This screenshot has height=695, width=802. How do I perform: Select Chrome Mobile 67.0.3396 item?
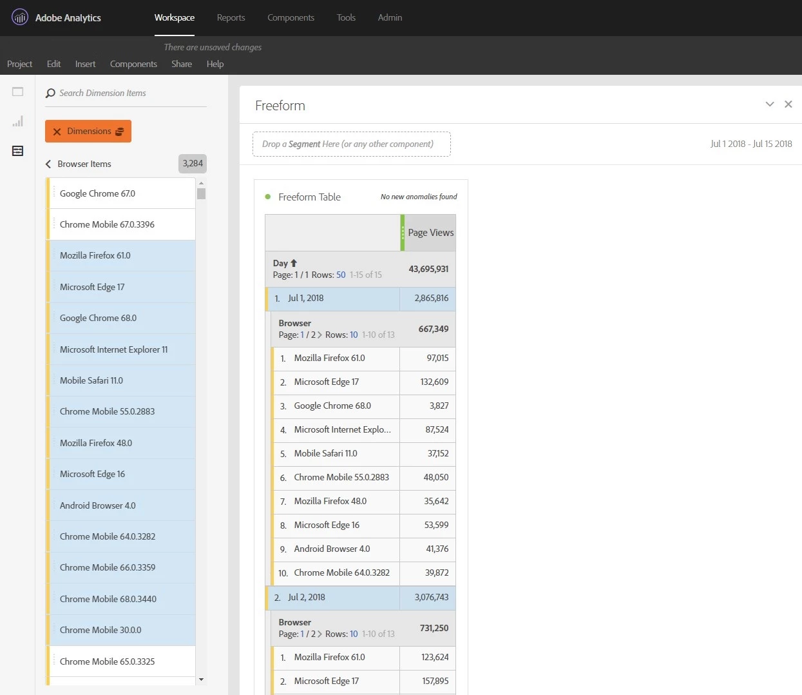120,224
